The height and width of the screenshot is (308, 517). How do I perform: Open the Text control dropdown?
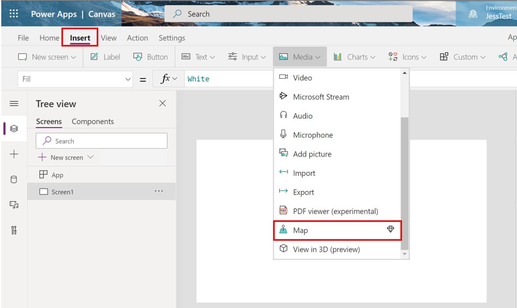pyautogui.click(x=202, y=57)
